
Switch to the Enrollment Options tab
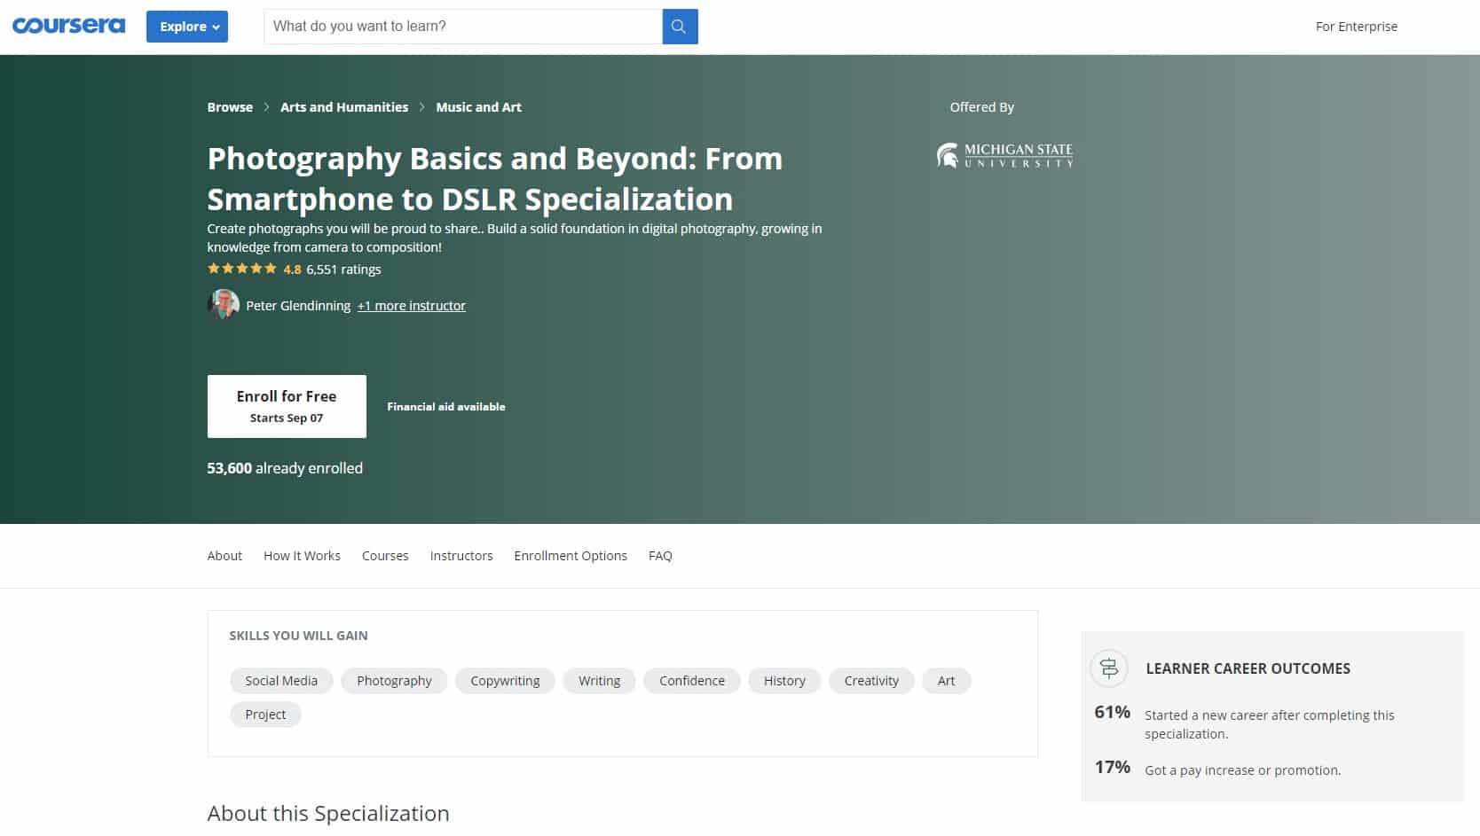pyautogui.click(x=571, y=556)
